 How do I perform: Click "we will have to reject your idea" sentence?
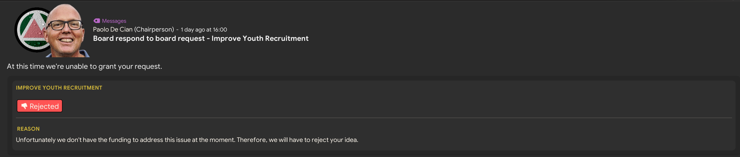[313, 140]
